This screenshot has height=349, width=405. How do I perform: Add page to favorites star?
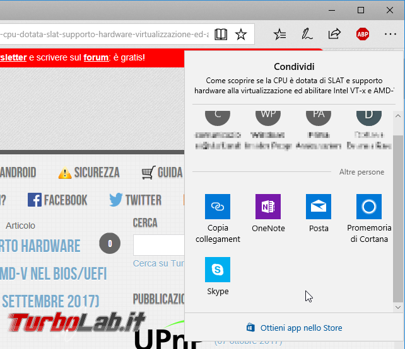(x=241, y=34)
